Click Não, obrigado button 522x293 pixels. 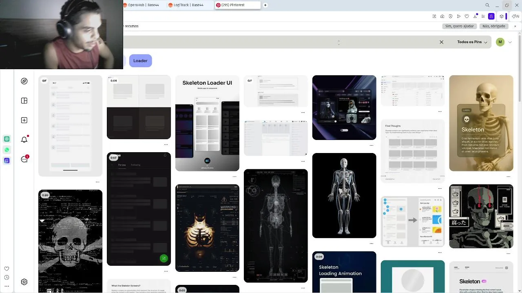[493, 26]
